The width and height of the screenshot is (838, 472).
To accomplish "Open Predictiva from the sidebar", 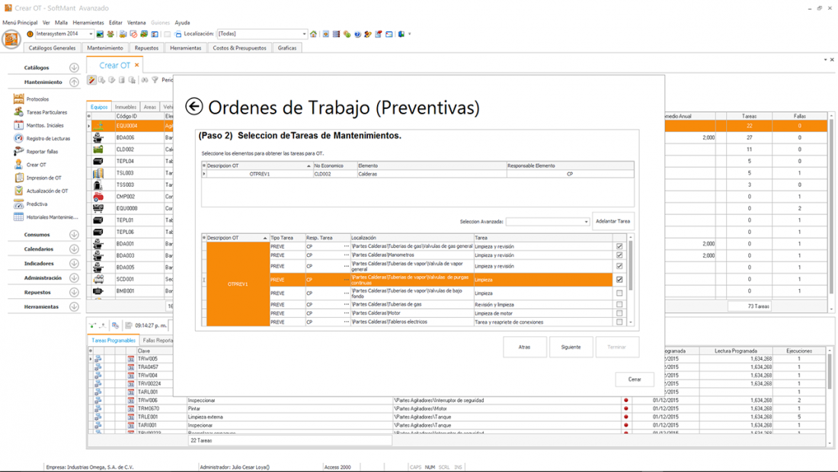I will tap(37, 204).
